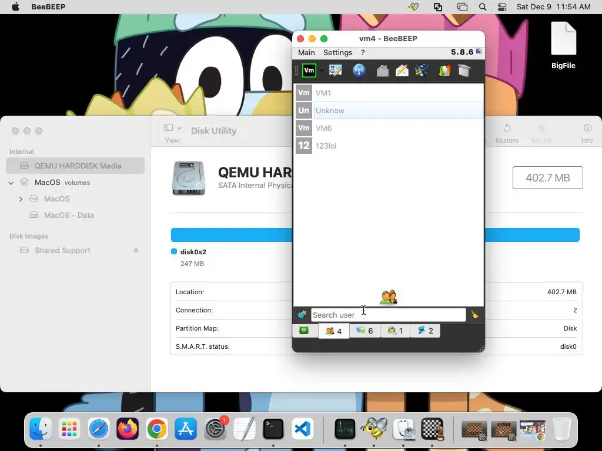Click the envelope with pencil compose icon
Screen dimensions: 602x451
402,70
